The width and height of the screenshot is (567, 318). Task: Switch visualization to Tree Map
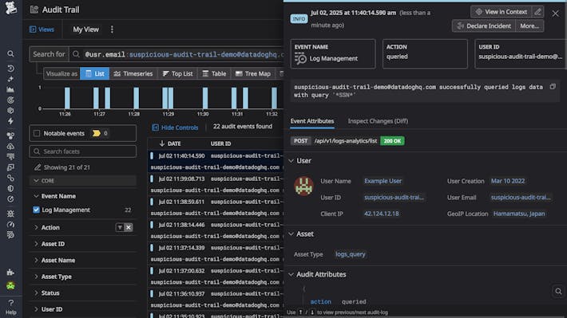pos(253,73)
